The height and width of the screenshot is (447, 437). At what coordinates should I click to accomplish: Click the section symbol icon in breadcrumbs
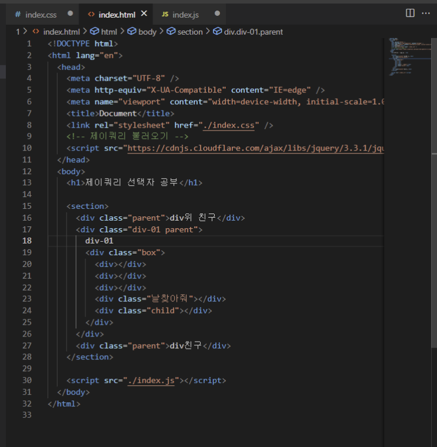[x=171, y=32]
